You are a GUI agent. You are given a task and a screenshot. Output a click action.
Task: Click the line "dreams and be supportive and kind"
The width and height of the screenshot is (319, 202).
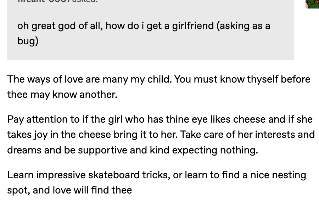coord(133,150)
